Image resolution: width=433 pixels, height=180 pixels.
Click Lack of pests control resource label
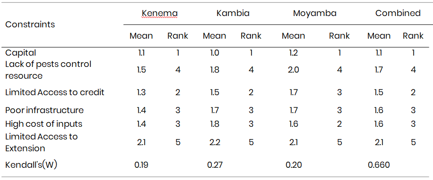(x=48, y=70)
